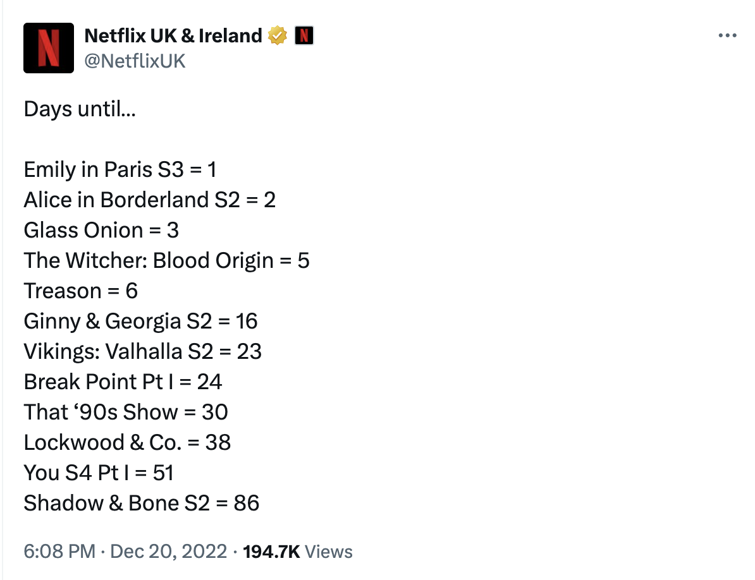Click the Alice in Borderland S2 line
The height and width of the screenshot is (580, 755).
point(150,200)
